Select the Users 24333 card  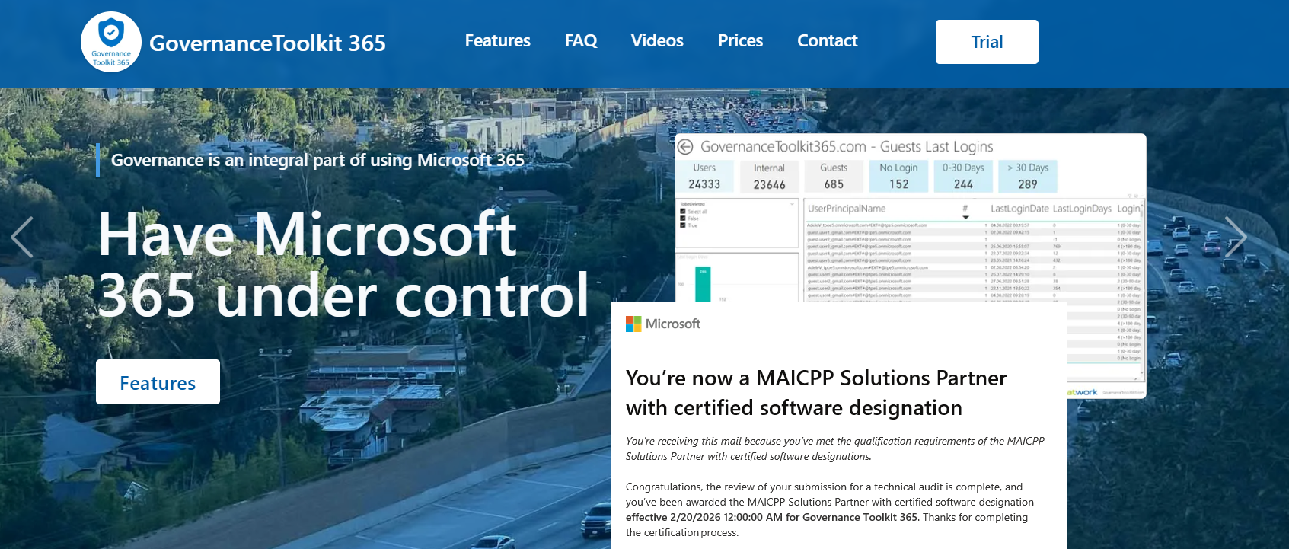pyautogui.click(x=704, y=176)
